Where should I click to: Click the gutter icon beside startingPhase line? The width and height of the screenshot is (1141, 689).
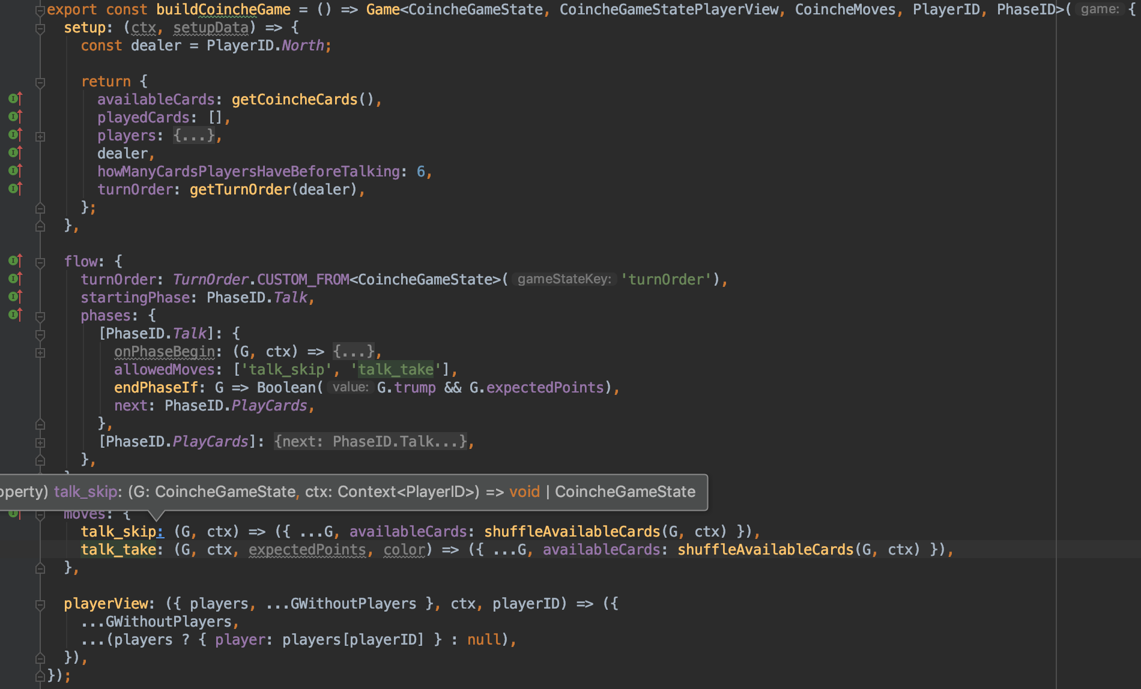tap(15, 296)
